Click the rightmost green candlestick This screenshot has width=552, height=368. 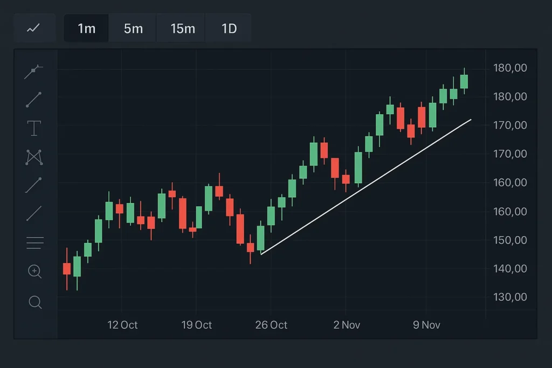[x=464, y=81]
